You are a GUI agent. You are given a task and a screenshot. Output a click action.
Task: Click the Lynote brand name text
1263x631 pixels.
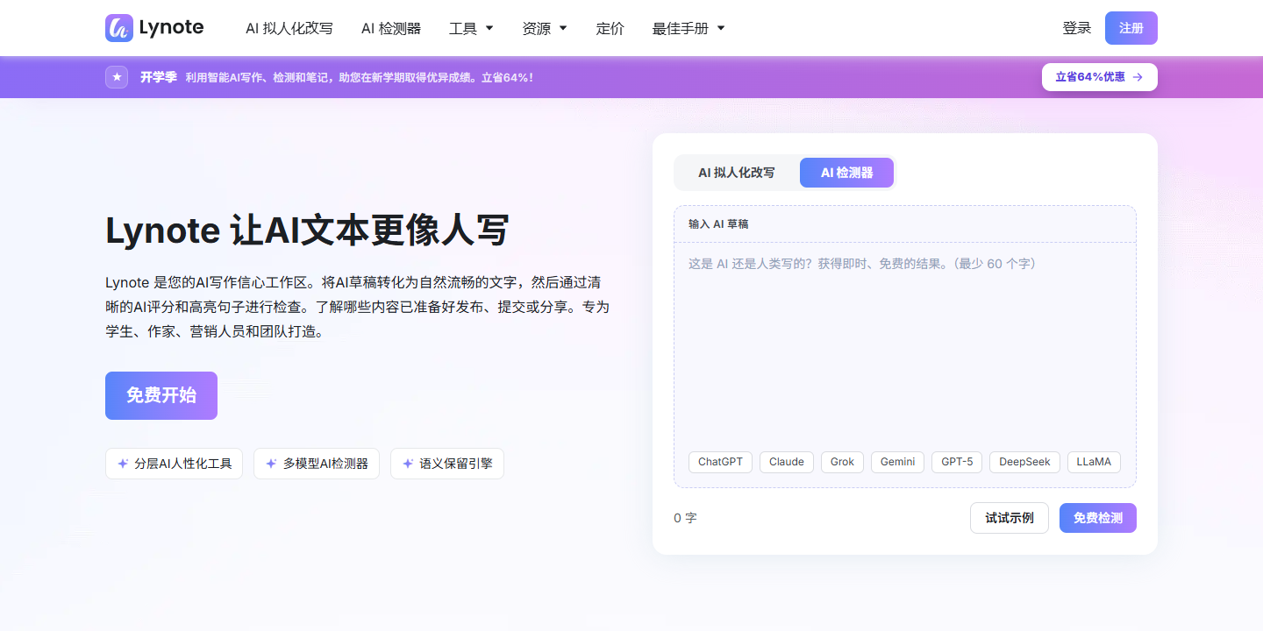coord(171,28)
